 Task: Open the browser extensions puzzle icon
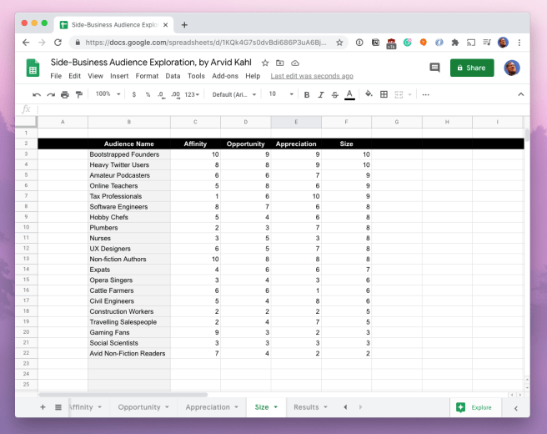click(x=455, y=43)
